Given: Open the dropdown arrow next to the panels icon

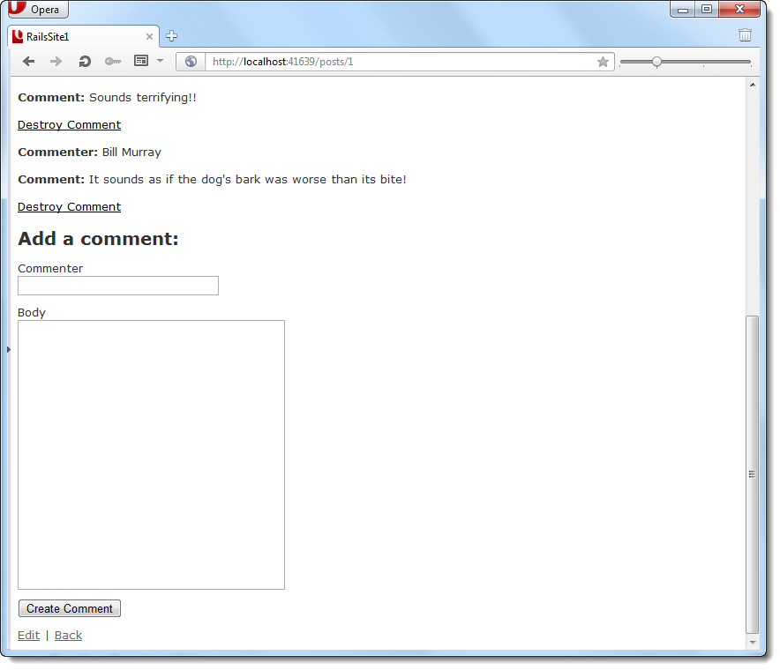Looking at the screenshot, I should pyautogui.click(x=159, y=61).
